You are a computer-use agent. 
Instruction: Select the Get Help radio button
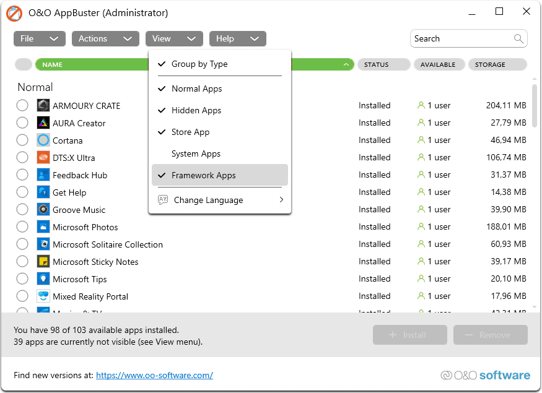22,192
